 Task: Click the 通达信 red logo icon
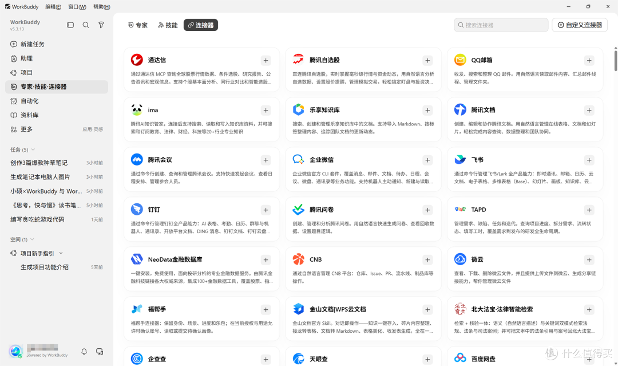coord(137,60)
